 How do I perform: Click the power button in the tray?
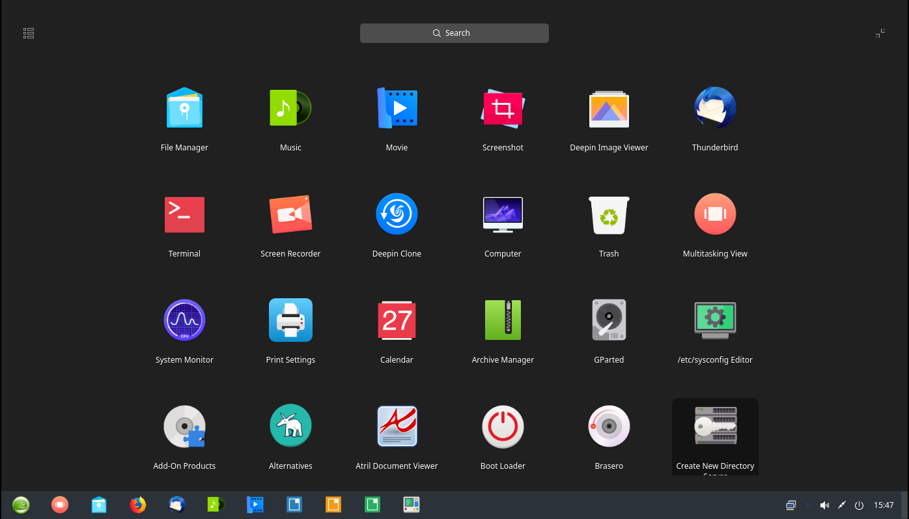point(859,505)
